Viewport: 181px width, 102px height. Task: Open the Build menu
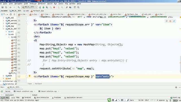tap(50, 4)
